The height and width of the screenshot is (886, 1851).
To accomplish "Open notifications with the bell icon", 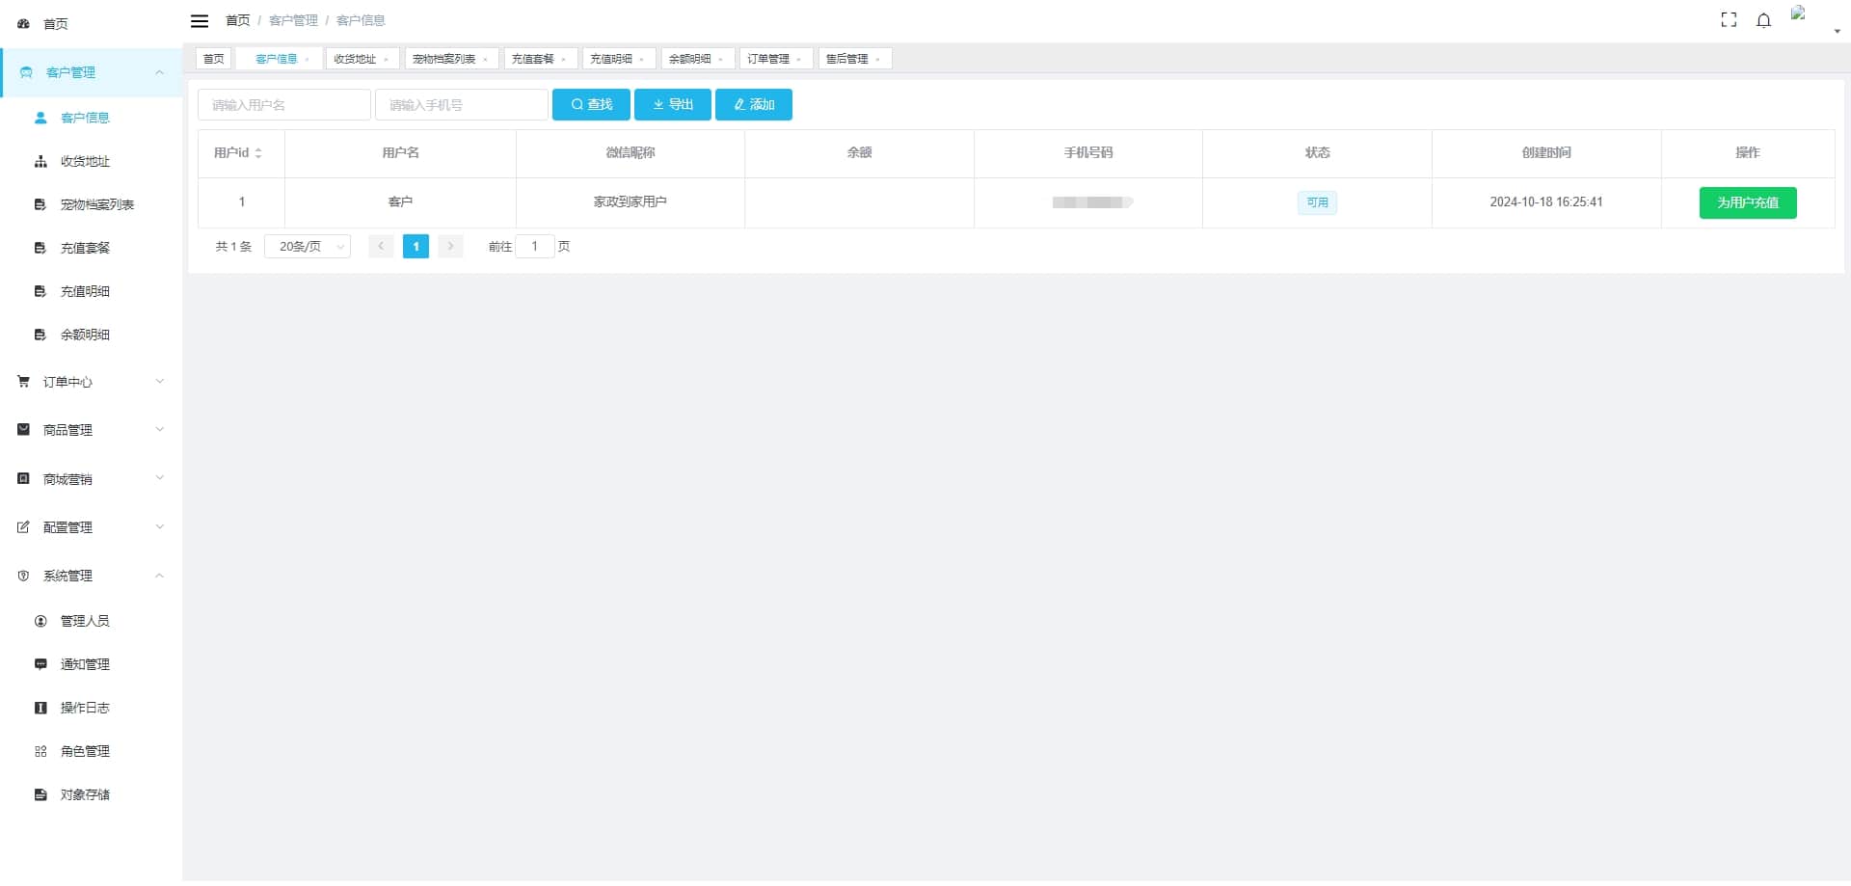I will coord(1763,20).
